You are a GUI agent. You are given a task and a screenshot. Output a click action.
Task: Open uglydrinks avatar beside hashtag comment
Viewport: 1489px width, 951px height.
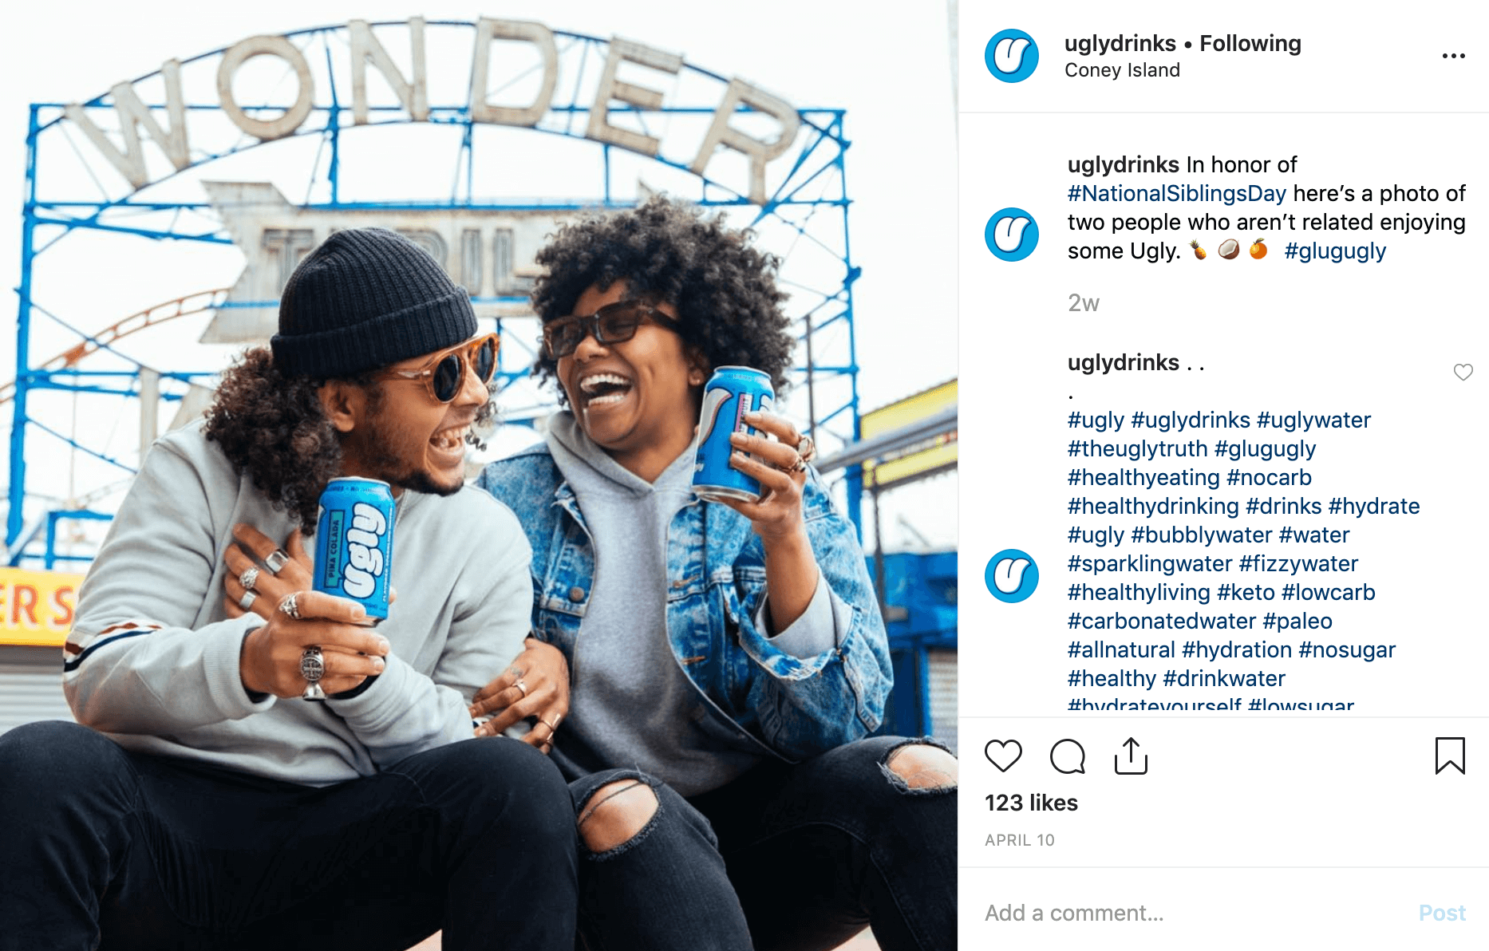(1011, 575)
